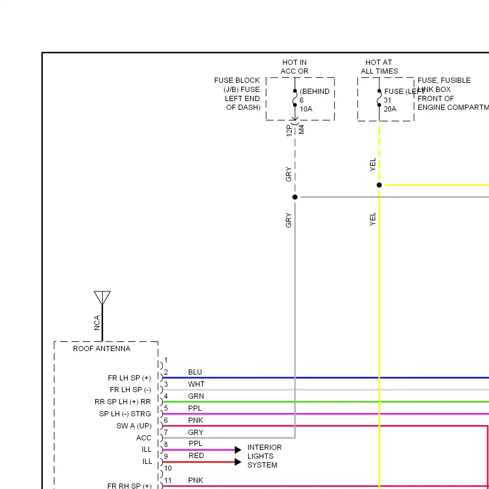The height and width of the screenshot is (489, 489).
Task: Click the 'PNK' label at pin 6
Action: coord(196,420)
